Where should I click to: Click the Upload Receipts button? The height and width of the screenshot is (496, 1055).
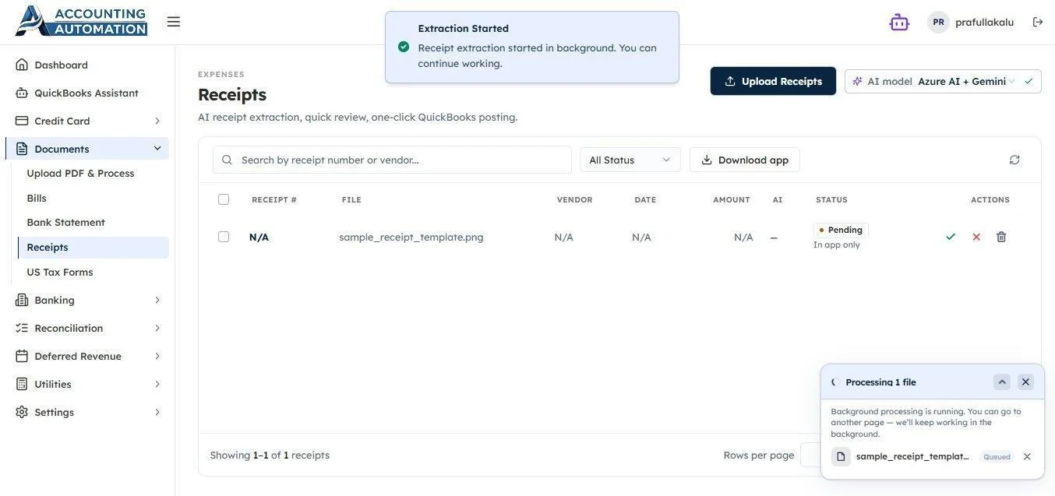coord(773,81)
